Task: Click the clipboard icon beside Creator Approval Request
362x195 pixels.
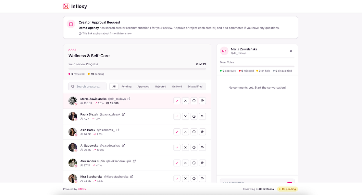Action: click(71, 24)
